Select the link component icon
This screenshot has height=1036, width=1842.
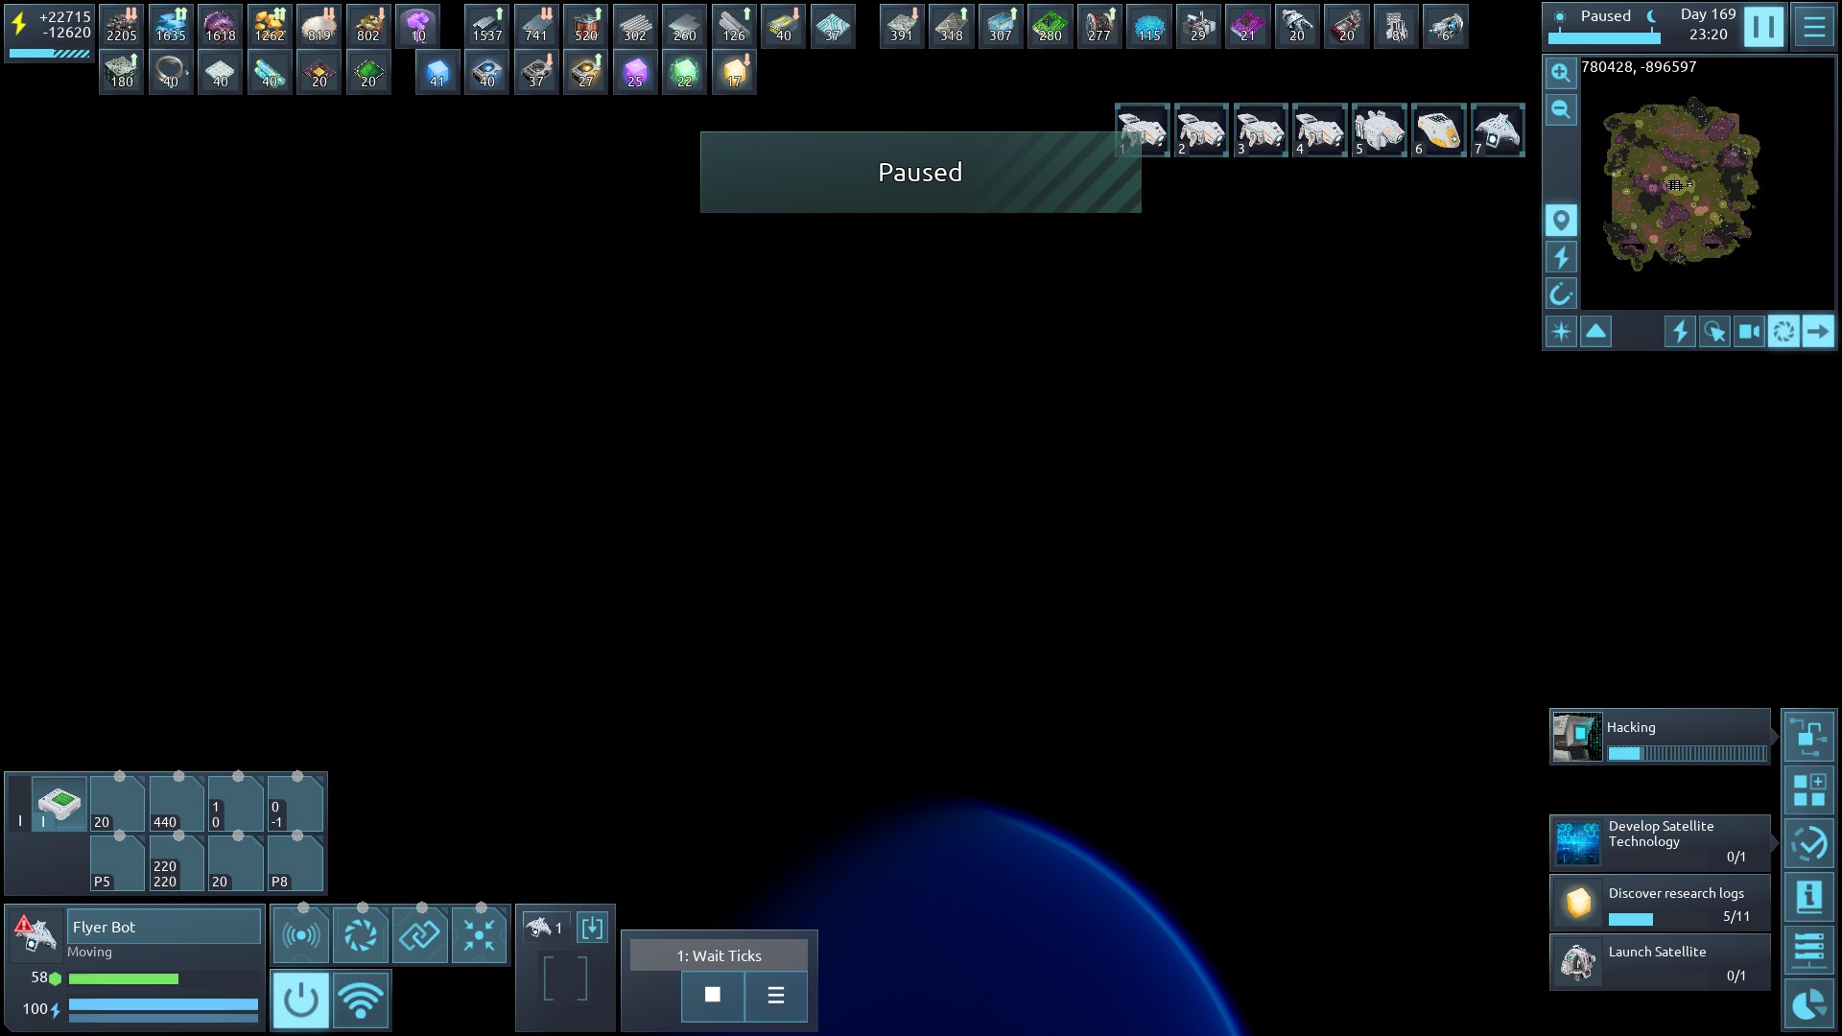click(419, 934)
